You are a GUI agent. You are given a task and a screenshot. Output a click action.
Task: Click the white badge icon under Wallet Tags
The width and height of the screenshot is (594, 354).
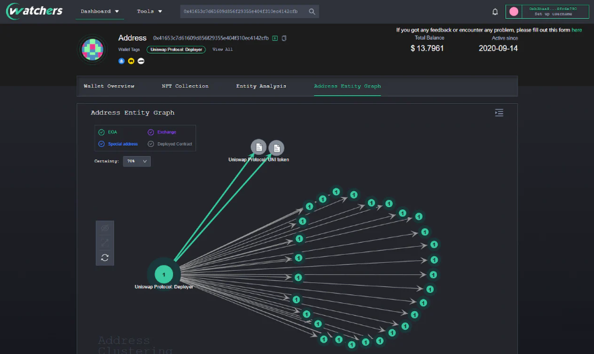tap(141, 61)
